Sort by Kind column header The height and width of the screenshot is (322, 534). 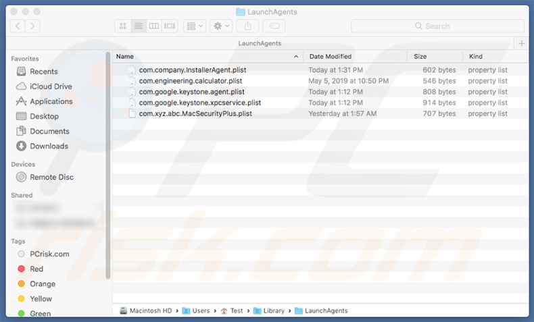coord(475,57)
